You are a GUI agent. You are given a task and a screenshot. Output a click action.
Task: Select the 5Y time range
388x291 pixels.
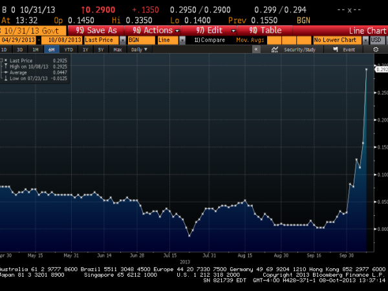click(x=99, y=49)
